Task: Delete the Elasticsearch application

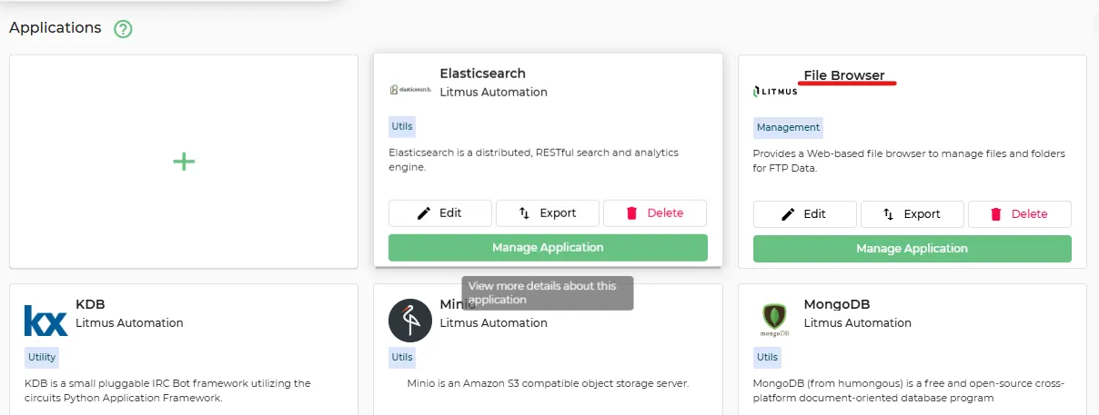Action: [655, 213]
